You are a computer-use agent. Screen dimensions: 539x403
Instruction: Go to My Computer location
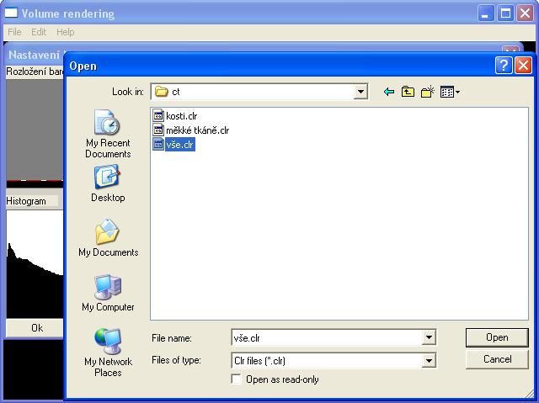108,293
